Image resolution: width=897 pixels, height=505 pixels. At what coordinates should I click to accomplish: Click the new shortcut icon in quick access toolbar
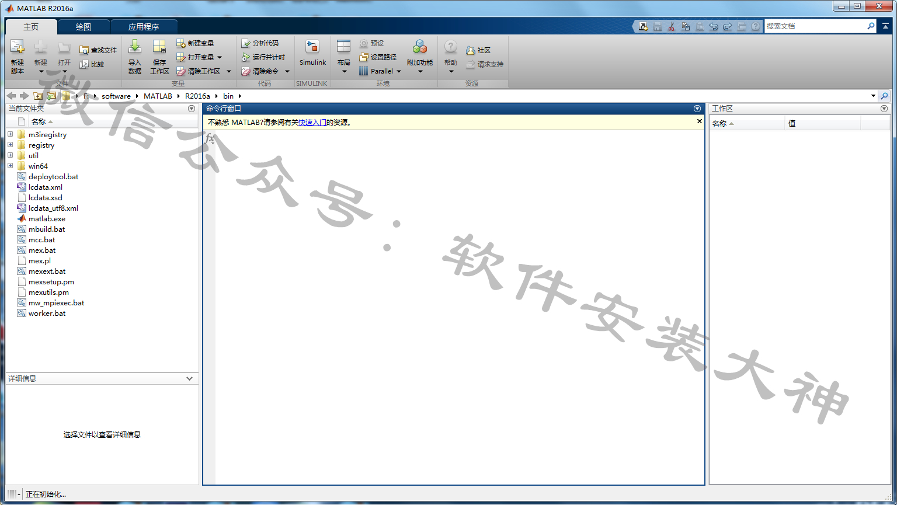(x=644, y=26)
